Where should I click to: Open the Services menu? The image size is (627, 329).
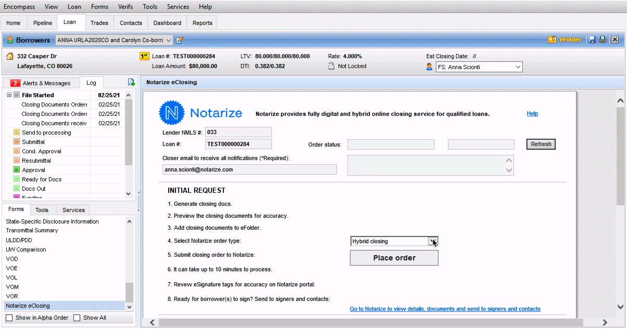point(178,7)
